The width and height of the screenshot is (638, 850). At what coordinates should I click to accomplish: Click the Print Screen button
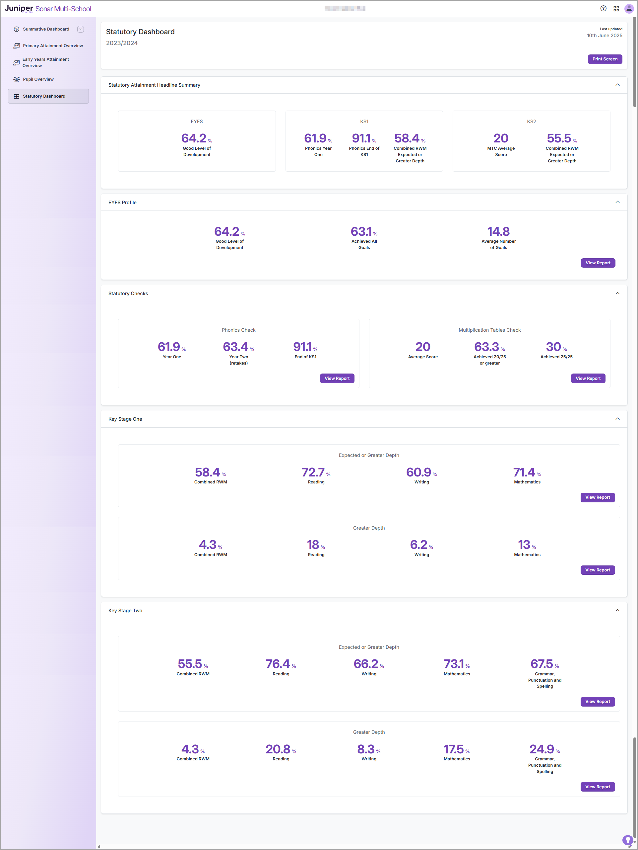[605, 59]
